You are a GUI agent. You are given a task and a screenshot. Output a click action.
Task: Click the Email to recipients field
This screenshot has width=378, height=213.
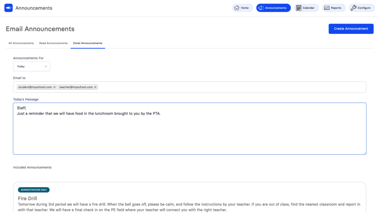pos(221,87)
